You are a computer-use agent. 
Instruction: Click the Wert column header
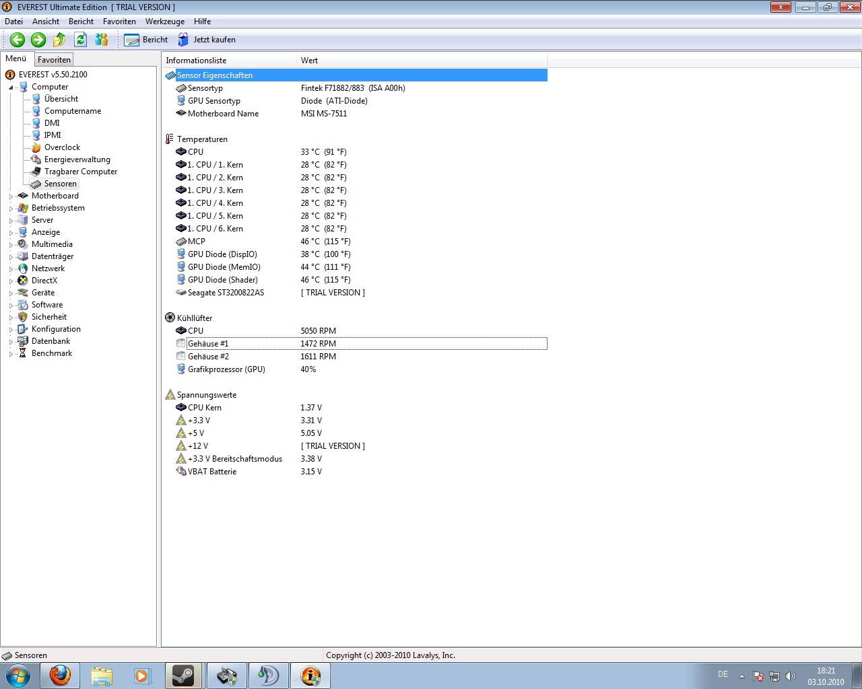click(422, 61)
